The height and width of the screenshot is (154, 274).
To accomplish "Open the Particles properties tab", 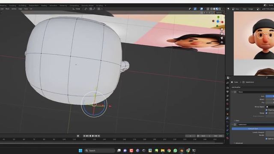I will [x=227, y=122].
